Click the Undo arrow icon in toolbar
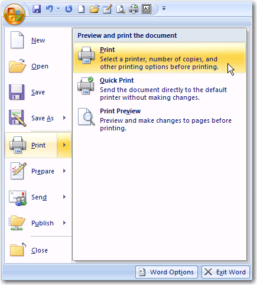Screen dimensions: 257x285 pyautogui.click(x=50, y=9)
